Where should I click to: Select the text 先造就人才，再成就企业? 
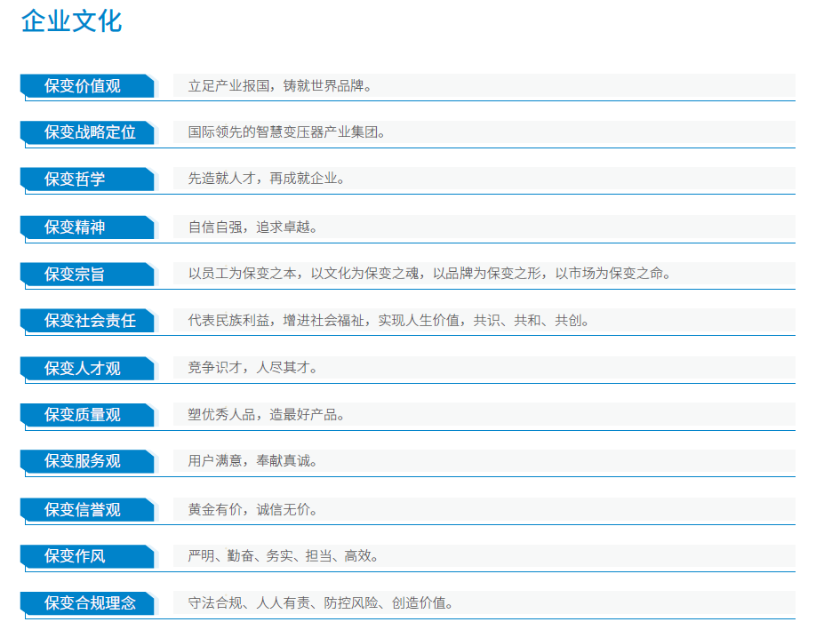[x=266, y=179]
